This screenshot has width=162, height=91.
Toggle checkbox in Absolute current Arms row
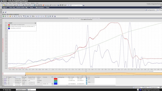(x=87, y=82)
